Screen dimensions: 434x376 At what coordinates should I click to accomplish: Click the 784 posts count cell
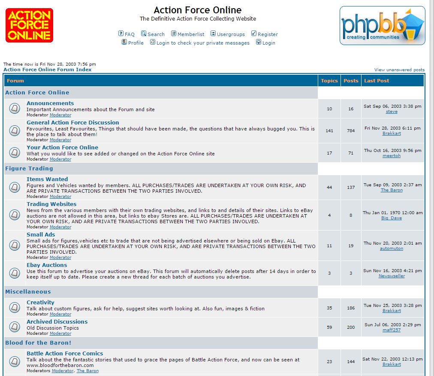click(351, 130)
